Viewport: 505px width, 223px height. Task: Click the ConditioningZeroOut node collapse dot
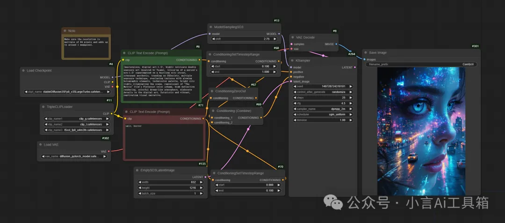tap(211, 91)
